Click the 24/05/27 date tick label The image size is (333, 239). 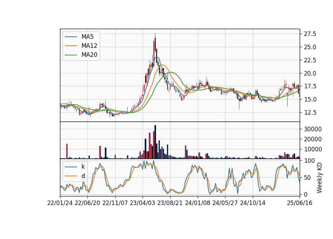coord(225,203)
